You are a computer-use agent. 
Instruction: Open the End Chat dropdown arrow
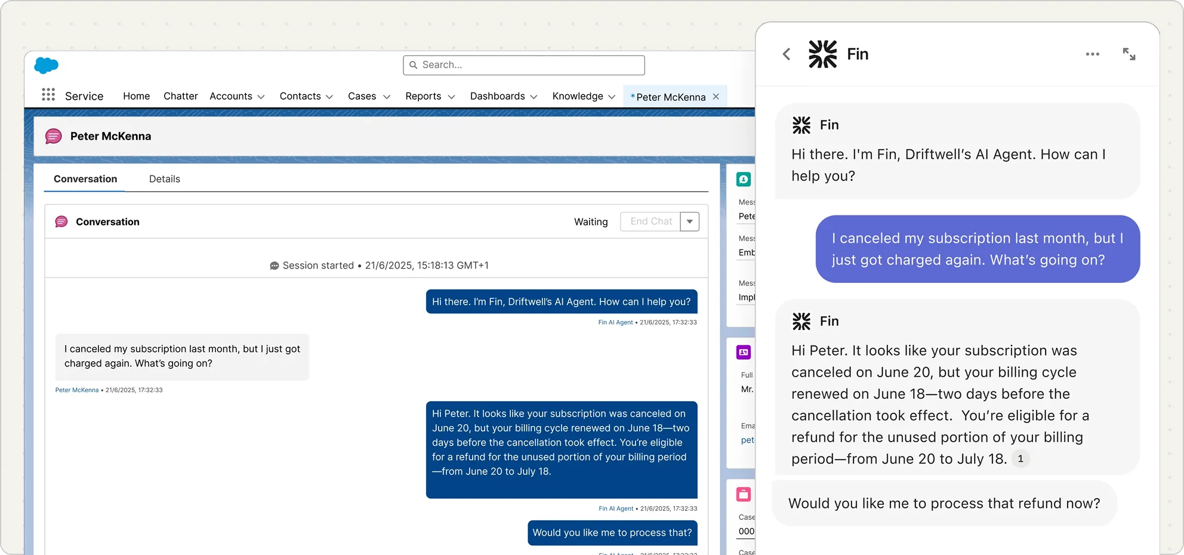[690, 221]
